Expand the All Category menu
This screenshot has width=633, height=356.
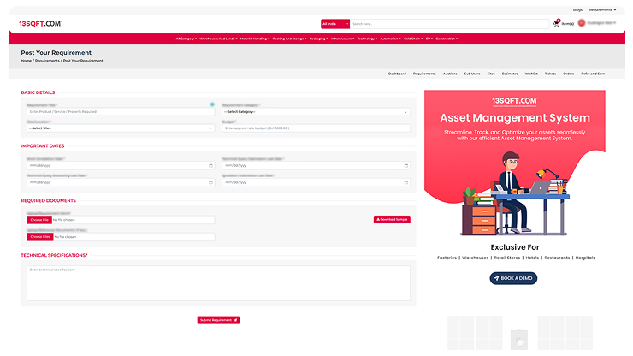tap(186, 39)
